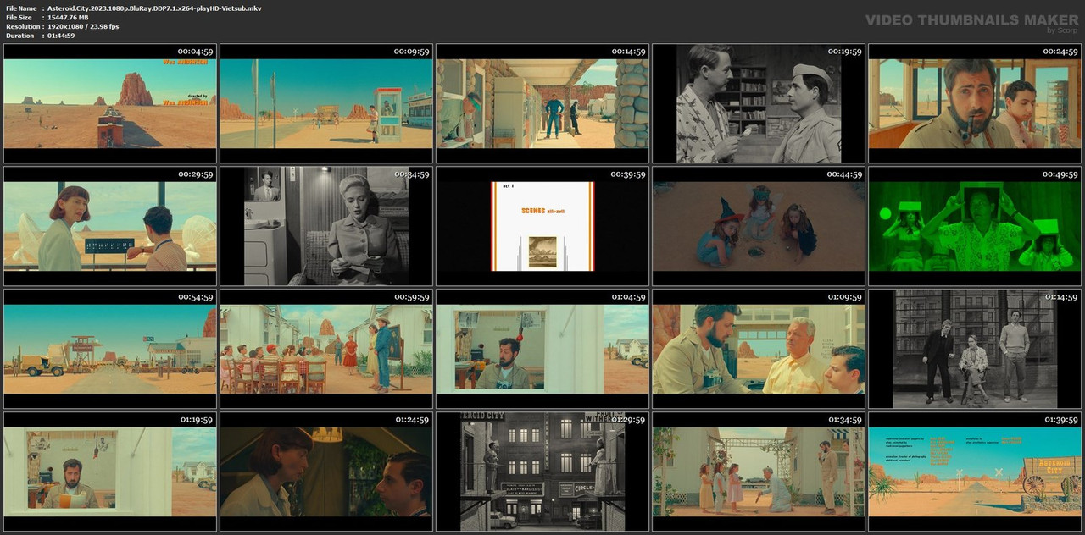Select the 00:09:59 phone booth road thumbnail
The image size is (1085, 535).
[326, 103]
